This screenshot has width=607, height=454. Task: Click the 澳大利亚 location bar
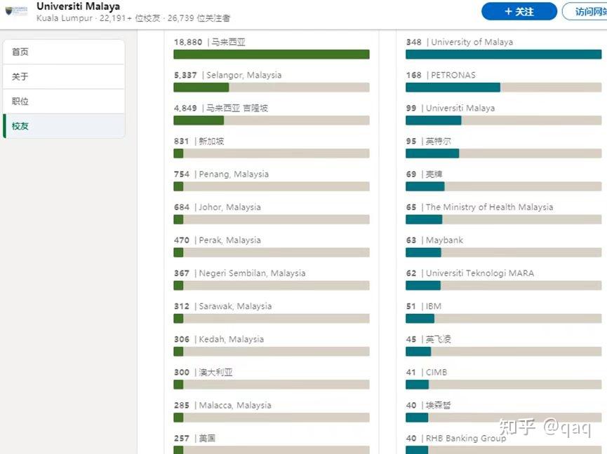(x=271, y=384)
